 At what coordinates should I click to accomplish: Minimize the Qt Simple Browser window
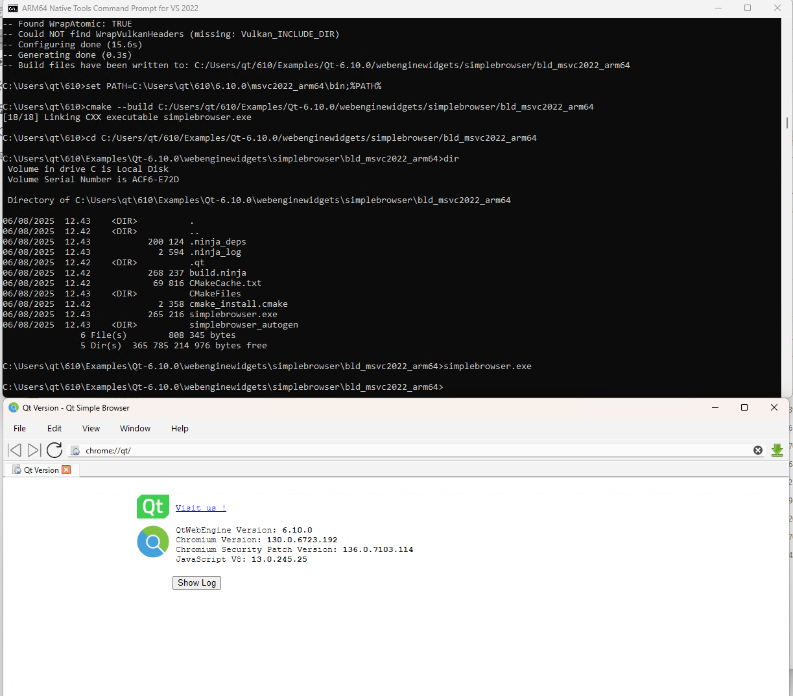pyautogui.click(x=715, y=407)
